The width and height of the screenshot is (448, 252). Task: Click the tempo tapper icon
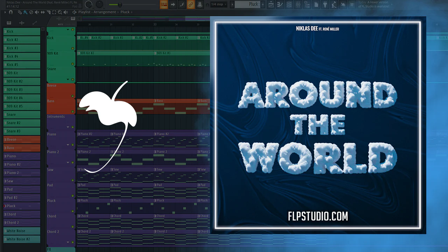[x=335, y=5]
